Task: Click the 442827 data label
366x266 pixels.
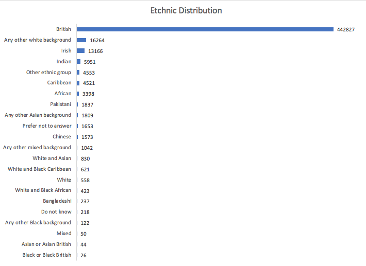Action: coord(346,29)
